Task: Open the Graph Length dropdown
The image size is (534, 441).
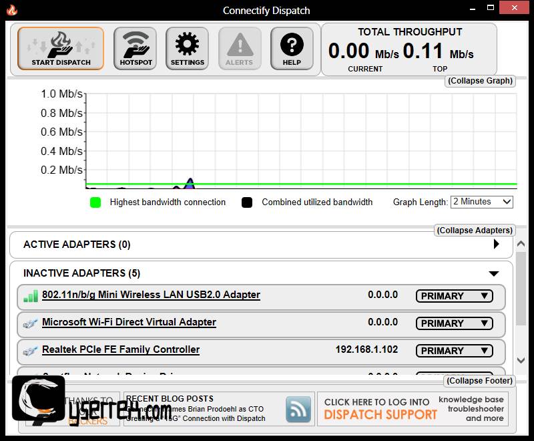Action: 481,202
